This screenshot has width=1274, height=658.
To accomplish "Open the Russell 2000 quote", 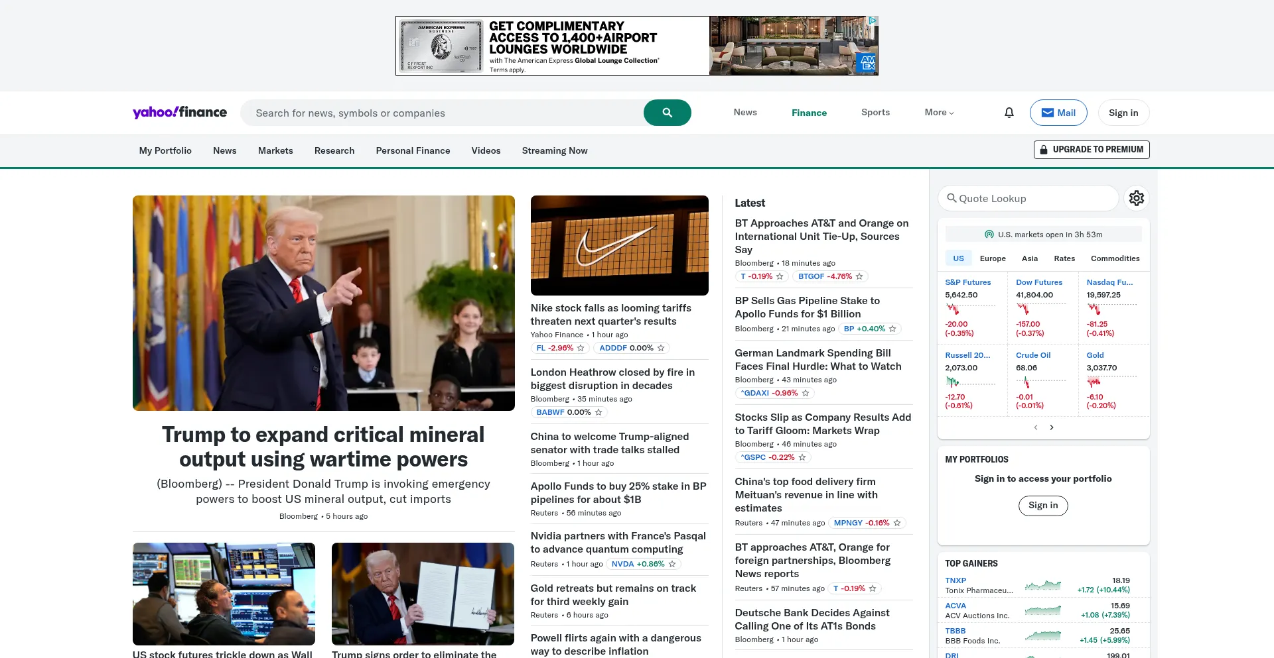I will click(967, 355).
